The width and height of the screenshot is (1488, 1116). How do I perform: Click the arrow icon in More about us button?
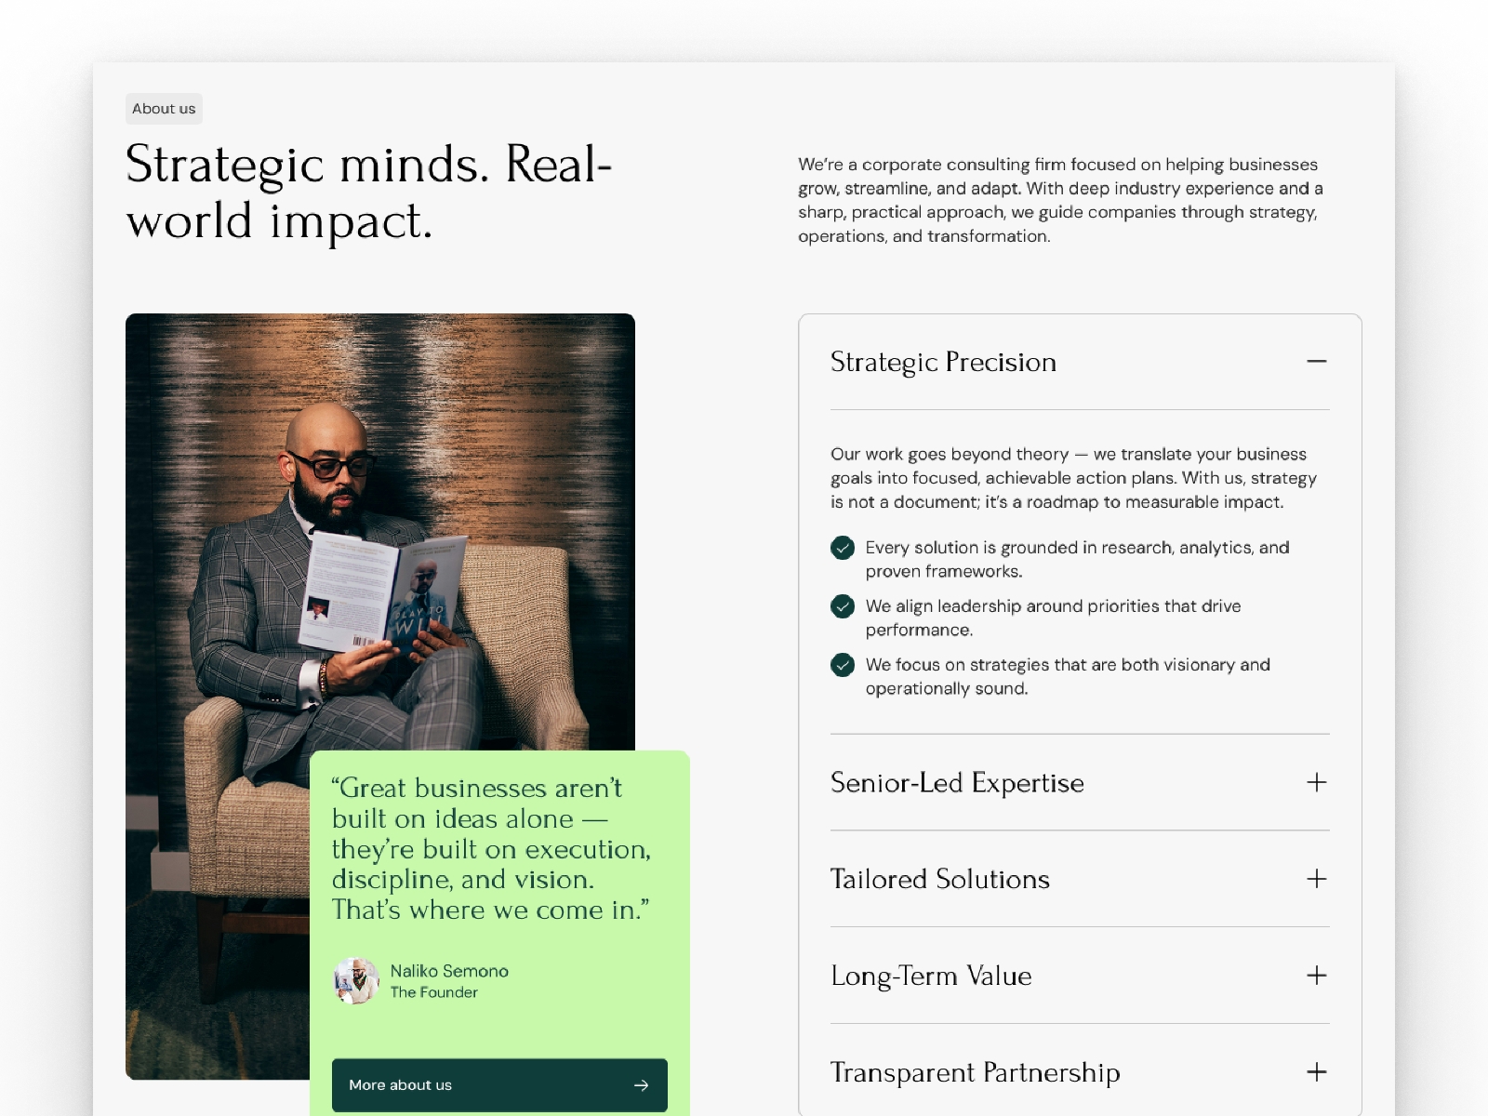pos(641,1085)
